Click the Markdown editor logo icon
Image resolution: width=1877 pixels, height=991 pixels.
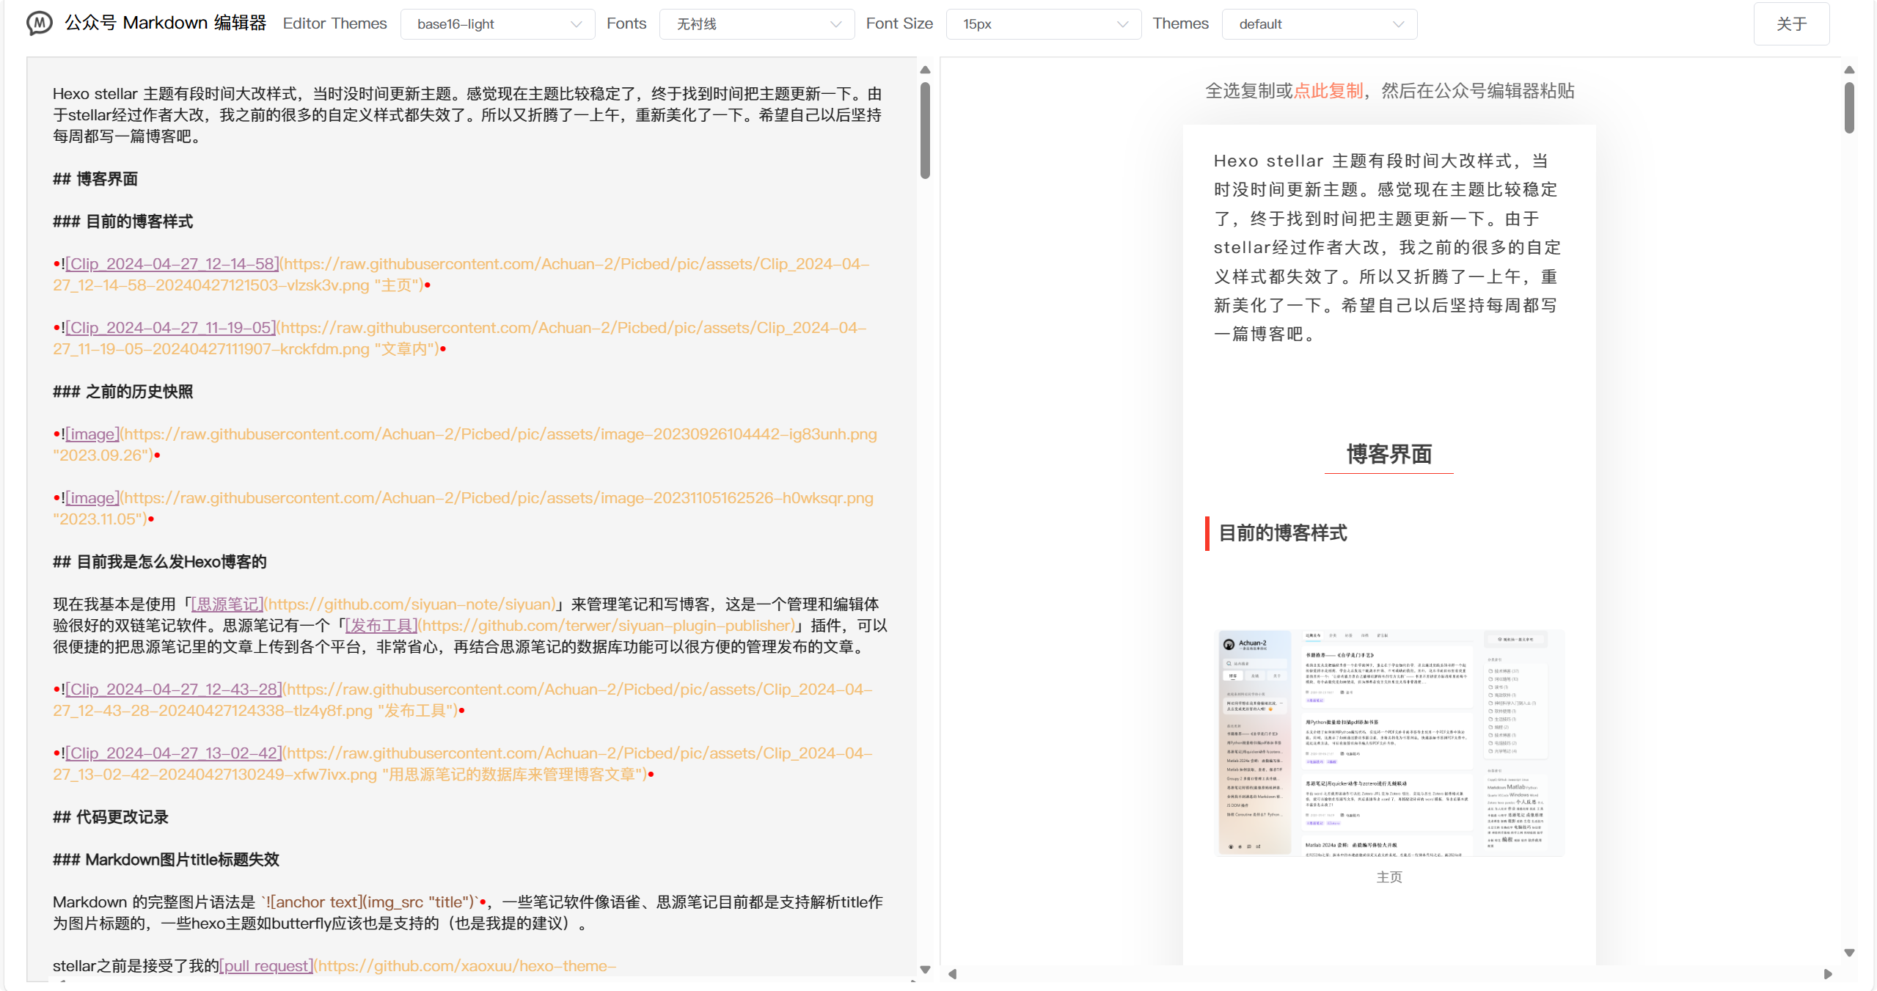[x=40, y=23]
